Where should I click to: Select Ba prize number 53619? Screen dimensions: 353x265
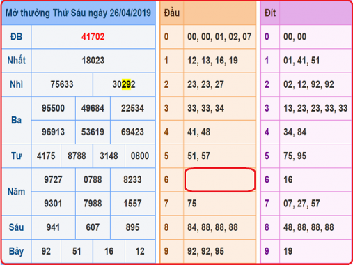(x=93, y=132)
